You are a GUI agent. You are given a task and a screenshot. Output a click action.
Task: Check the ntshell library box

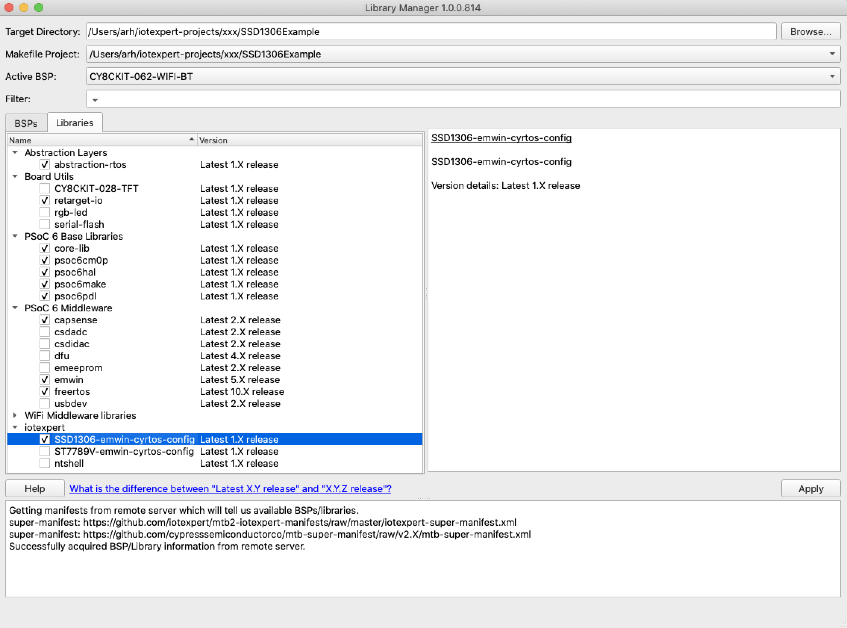45,463
